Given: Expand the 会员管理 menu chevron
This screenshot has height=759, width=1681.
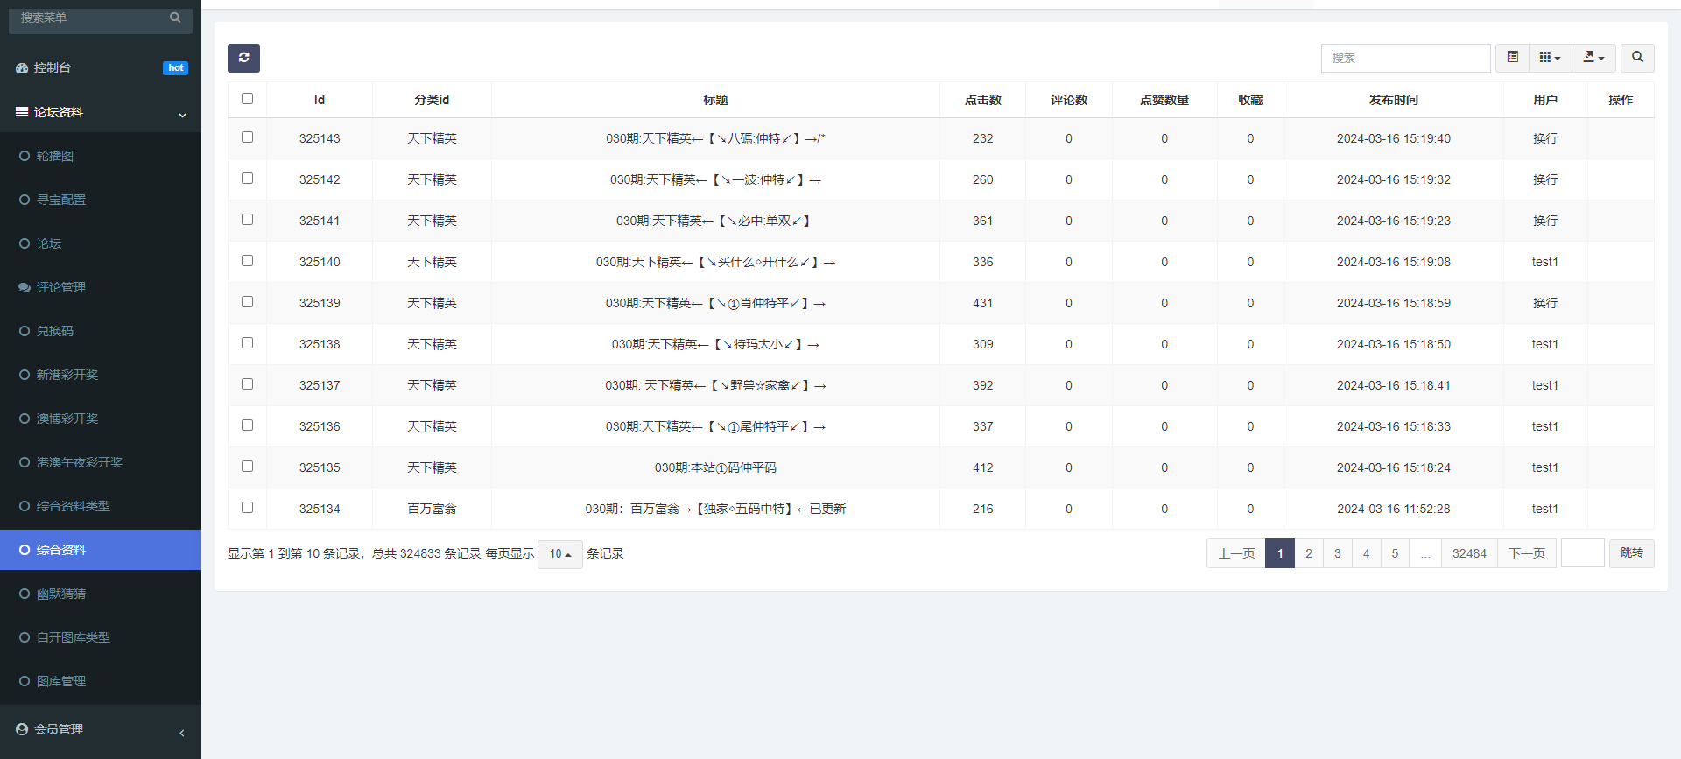Looking at the screenshot, I should click(182, 733).
